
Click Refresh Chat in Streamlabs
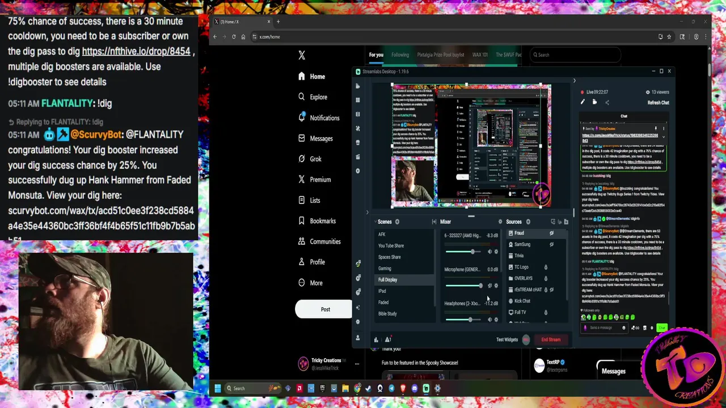click(658, 103)
